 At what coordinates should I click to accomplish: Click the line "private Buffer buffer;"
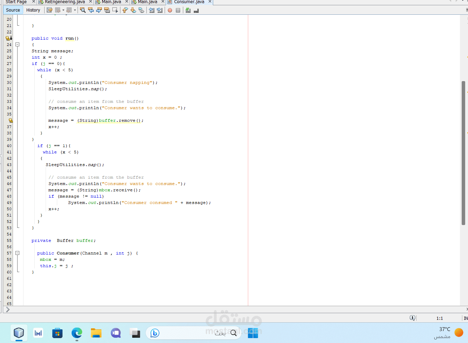click(64, 240)
